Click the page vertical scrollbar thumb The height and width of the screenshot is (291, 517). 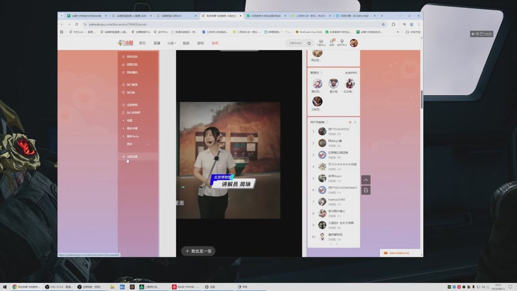pyautogui.click(x=422, y=100)
